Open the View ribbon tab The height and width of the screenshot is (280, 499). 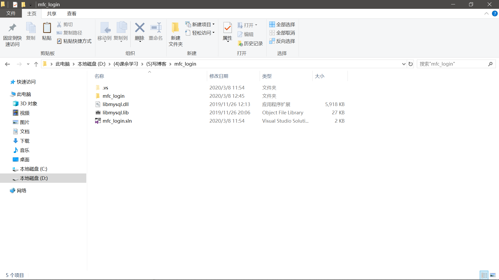71,14
